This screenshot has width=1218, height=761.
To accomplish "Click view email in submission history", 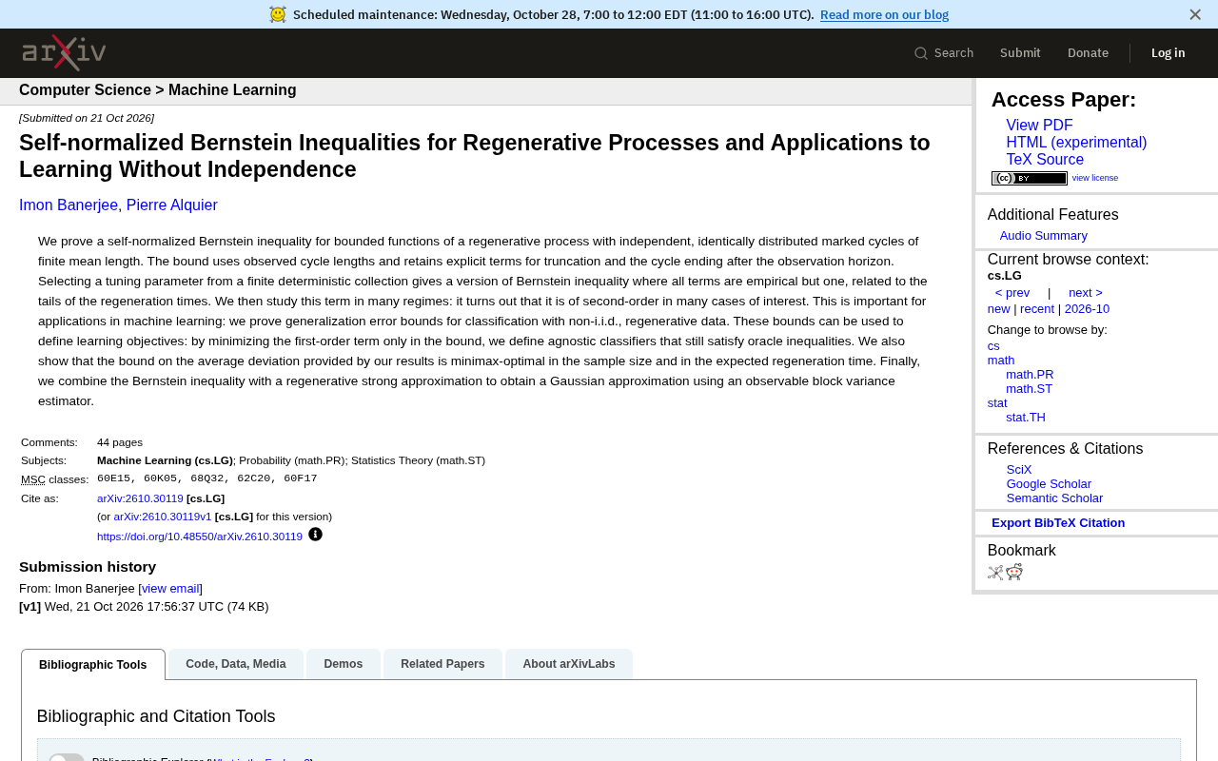I will point(170,589).
